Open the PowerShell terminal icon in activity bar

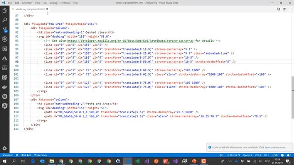point(5,68)
